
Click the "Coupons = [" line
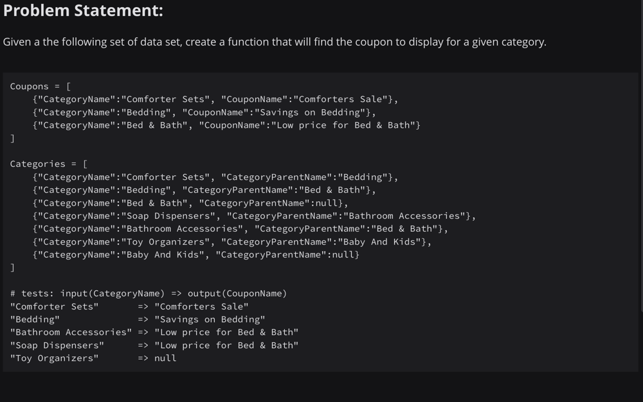(40, 87)
